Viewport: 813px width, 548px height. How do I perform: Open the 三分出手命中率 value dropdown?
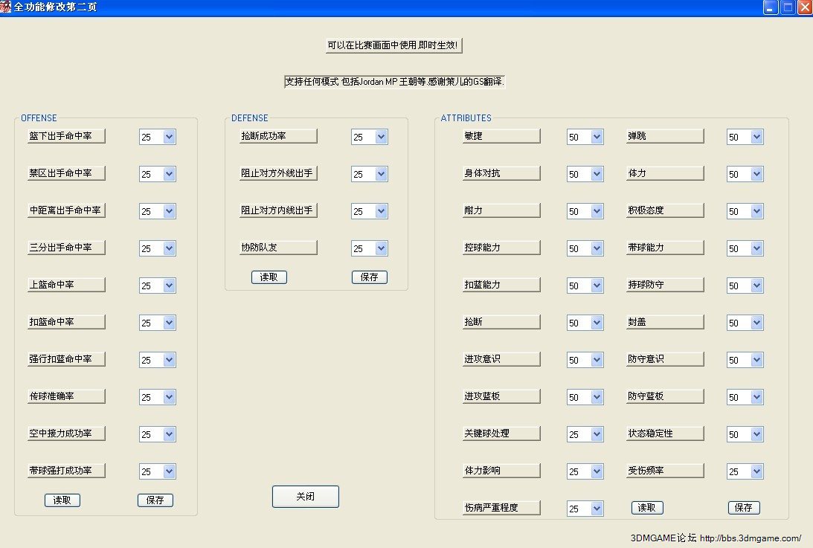pyautogui.click(x=169, y=248)
